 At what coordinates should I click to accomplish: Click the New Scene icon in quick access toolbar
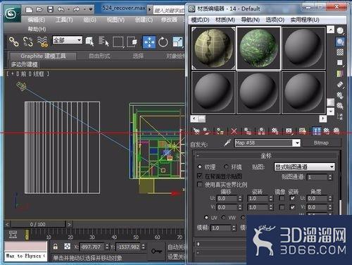[x=29, y=9]
